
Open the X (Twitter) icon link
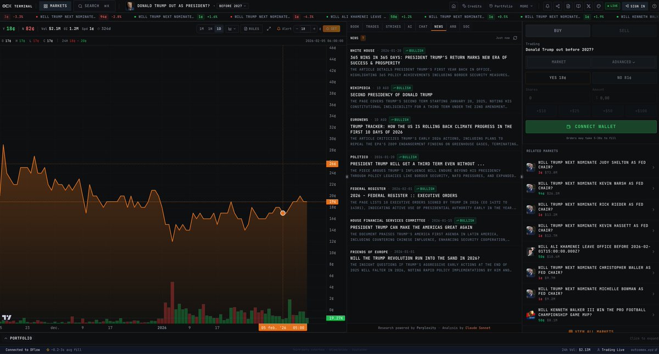(x=589, y=6)
